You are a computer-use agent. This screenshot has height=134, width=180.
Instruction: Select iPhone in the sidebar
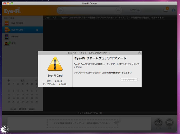23,36
